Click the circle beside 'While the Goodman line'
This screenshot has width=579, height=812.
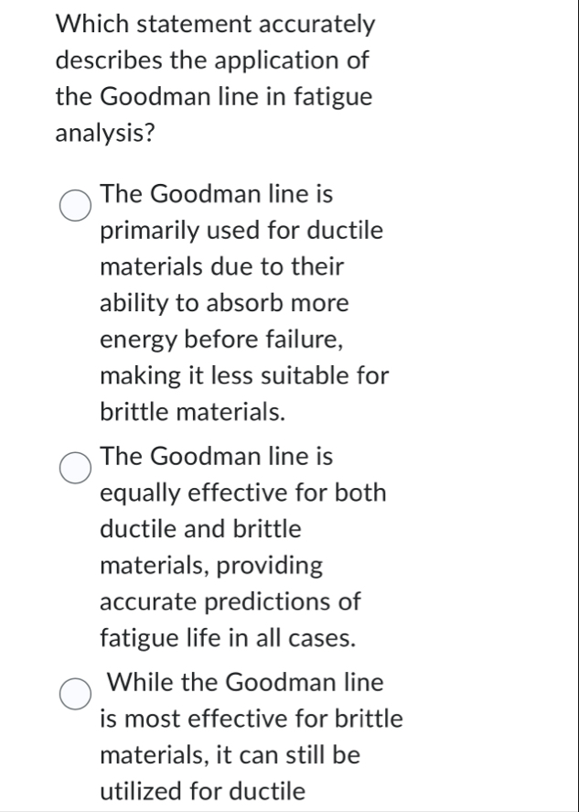75,693
